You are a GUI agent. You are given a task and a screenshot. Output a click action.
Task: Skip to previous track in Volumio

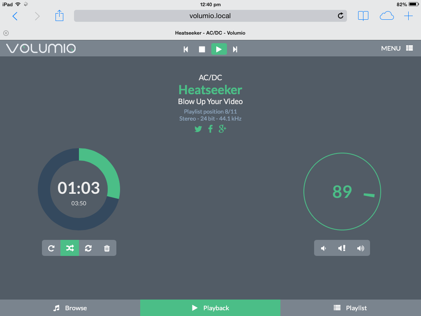(x=186, y=49)
